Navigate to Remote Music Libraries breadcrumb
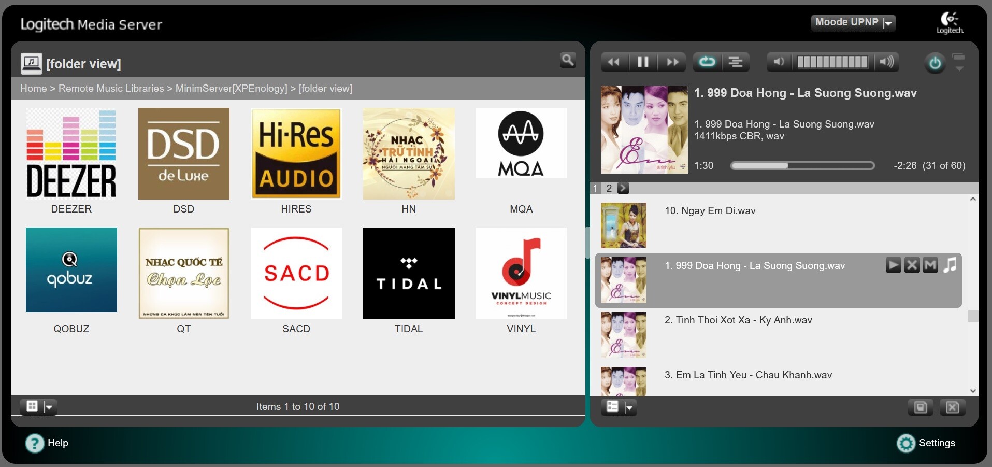 [x=111, y=89]
